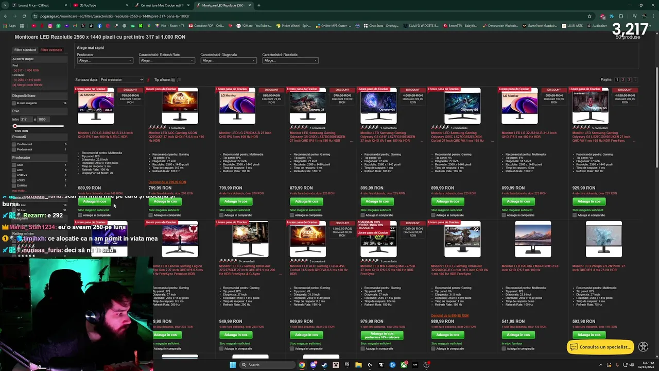Select the ASUS producer checkbox
This screenshot has width=659, height=371.
[x=14, y=180]
